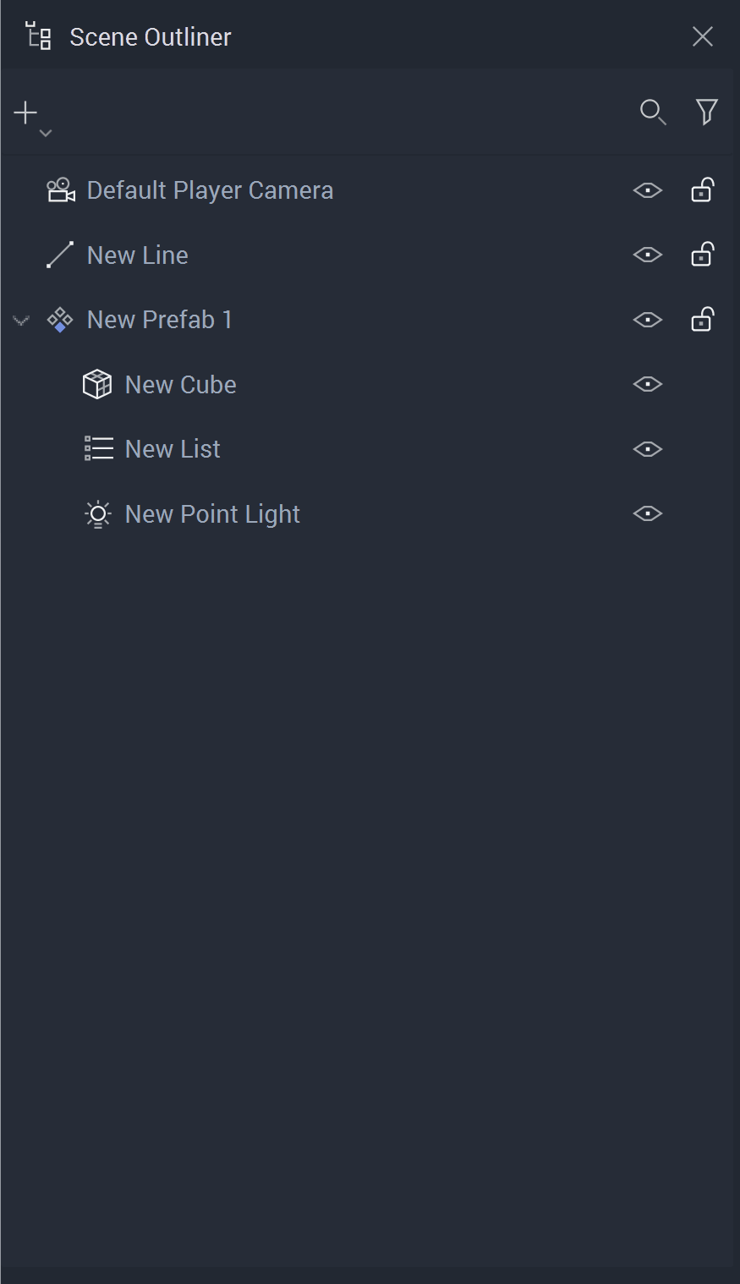Screen dimensions: 740x1284
Task: Select the New Point Light item
Action: [212, 513]
